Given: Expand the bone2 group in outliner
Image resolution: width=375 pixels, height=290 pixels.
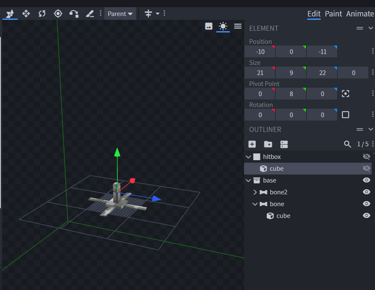Looking at the screenshot, I should coord(255,192).
